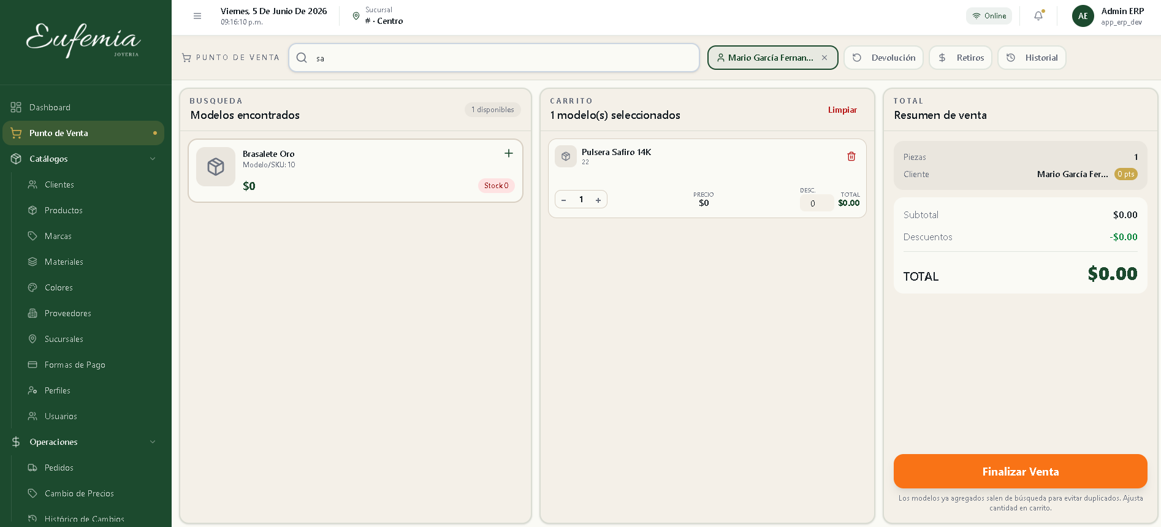
Task: Open the notifications bell
Action: (1038, 16)
